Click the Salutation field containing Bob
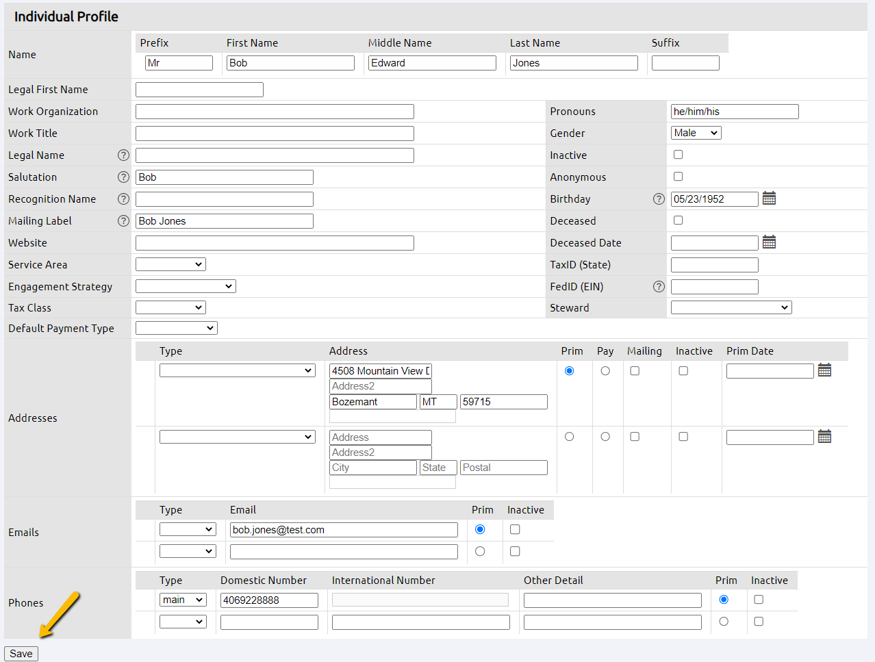This screenshot has width=875, height=662. point(225,177)
